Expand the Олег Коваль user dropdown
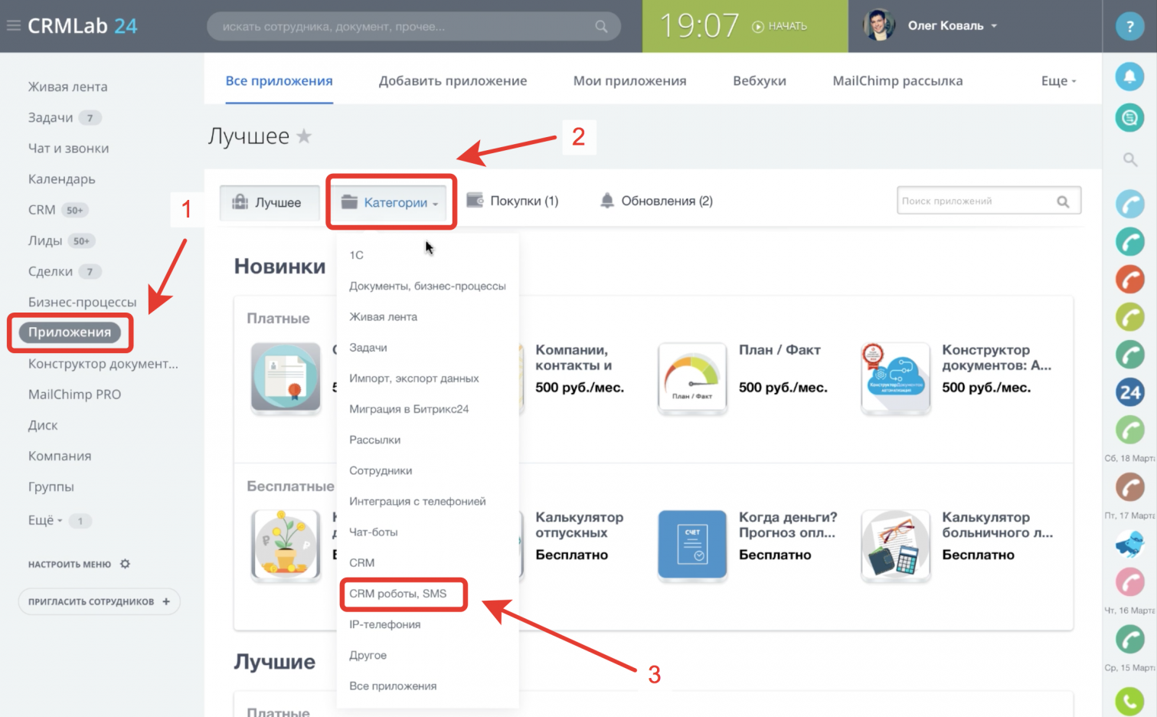1157x717 pixels. click(x=994, y=26)
